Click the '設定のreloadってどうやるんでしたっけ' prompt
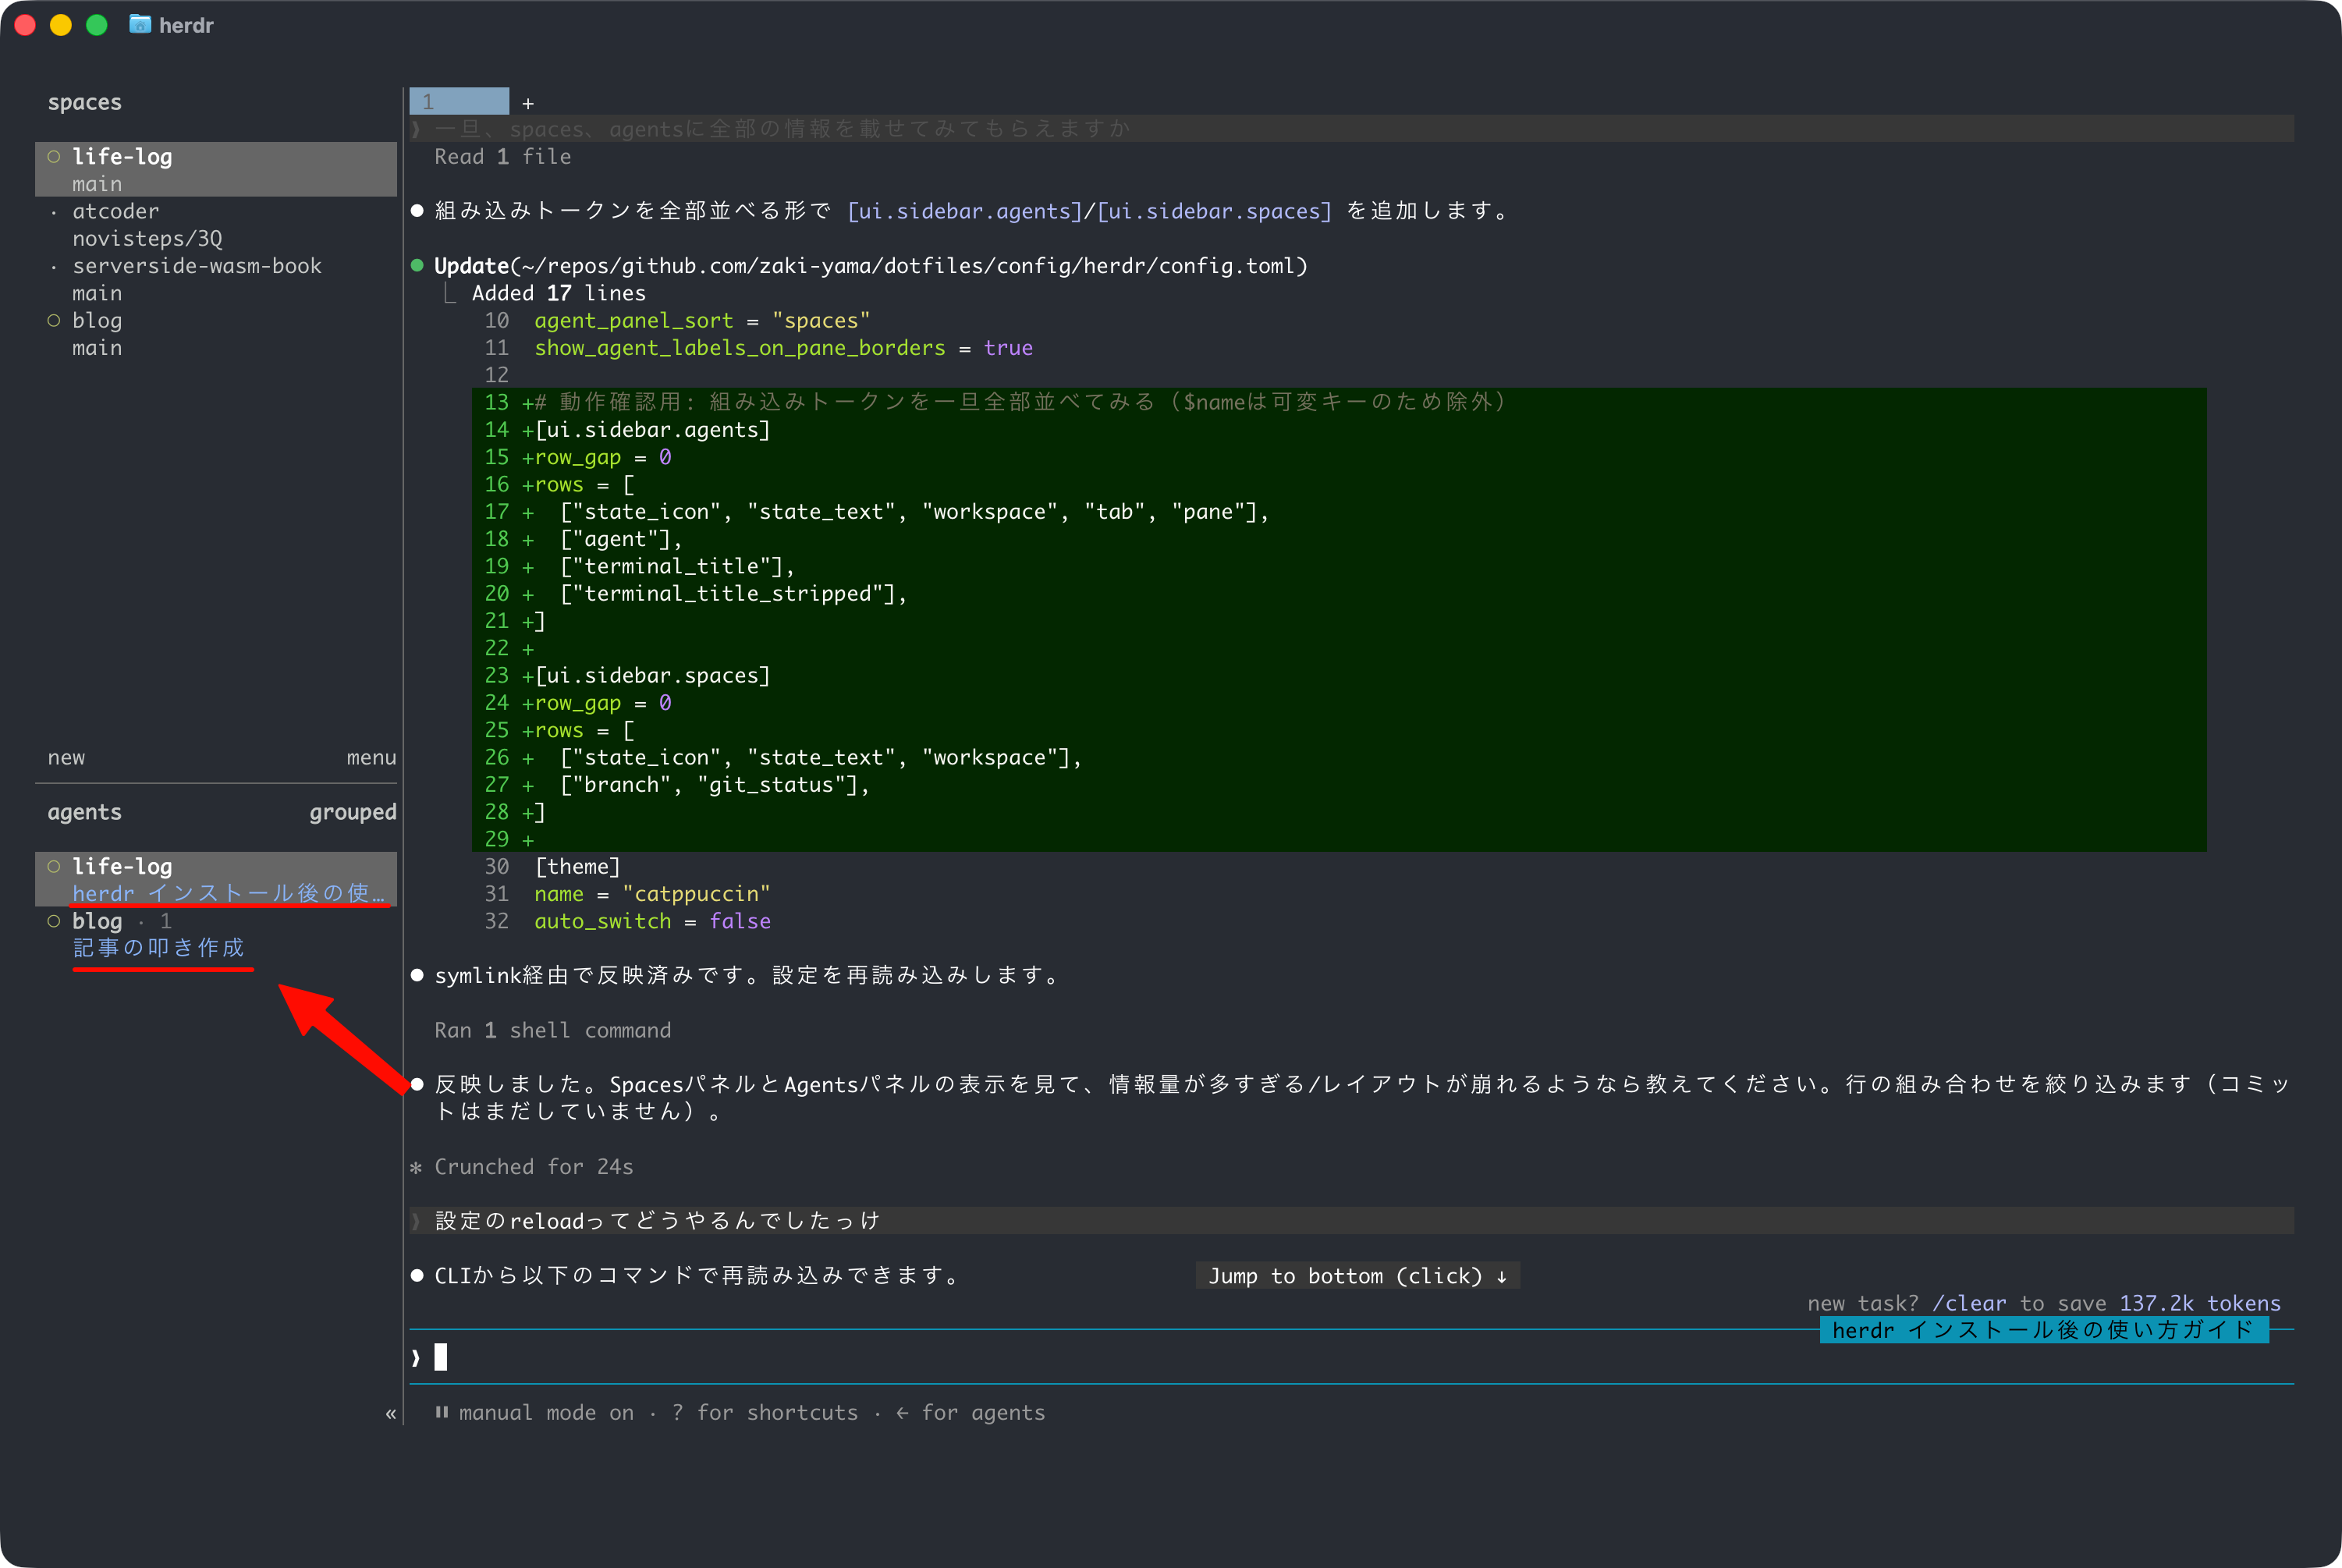Screen dimensions: 2342x1568 (658, 1221)
